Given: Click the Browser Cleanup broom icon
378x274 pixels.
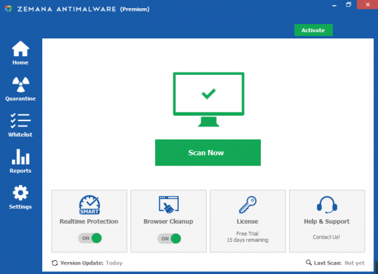Looking at the screenshot, I should click(168, 205).
